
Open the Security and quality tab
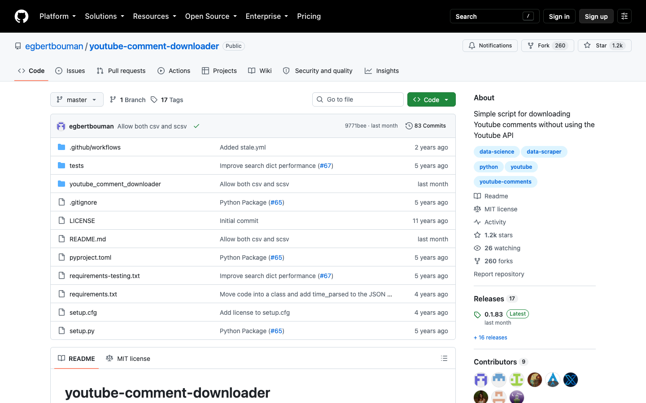[318, 71]
